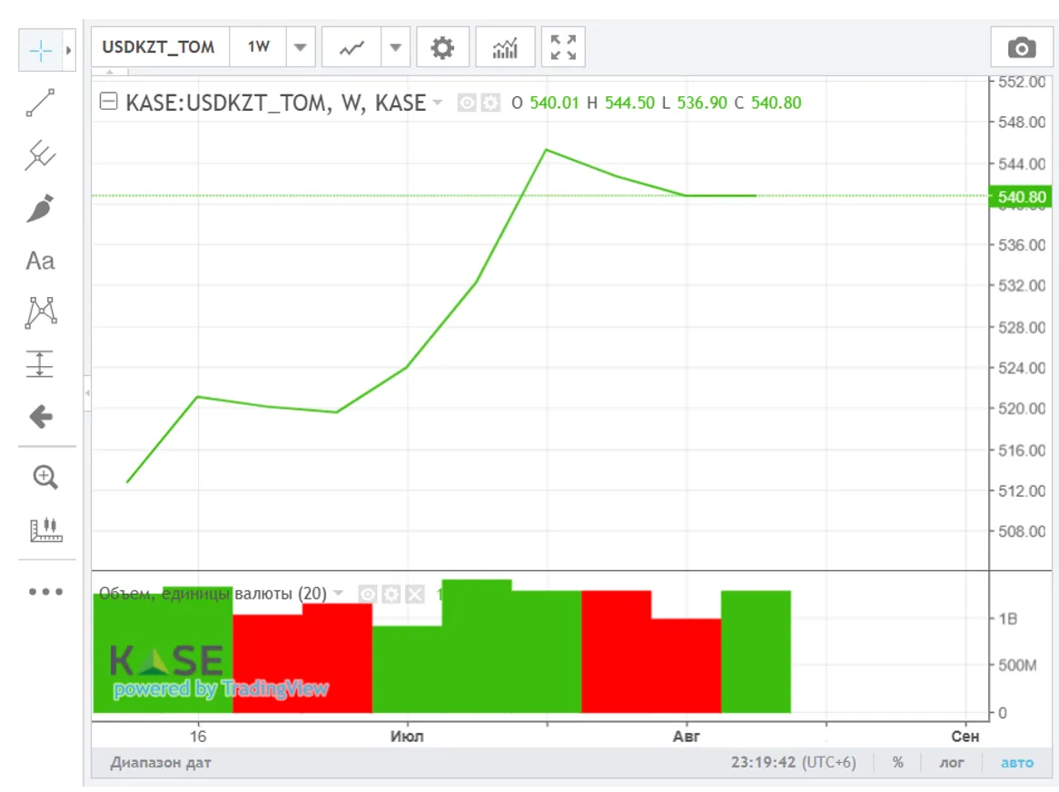
Task: Toggle visibility of the volume indicator
Action: point(367,594)
